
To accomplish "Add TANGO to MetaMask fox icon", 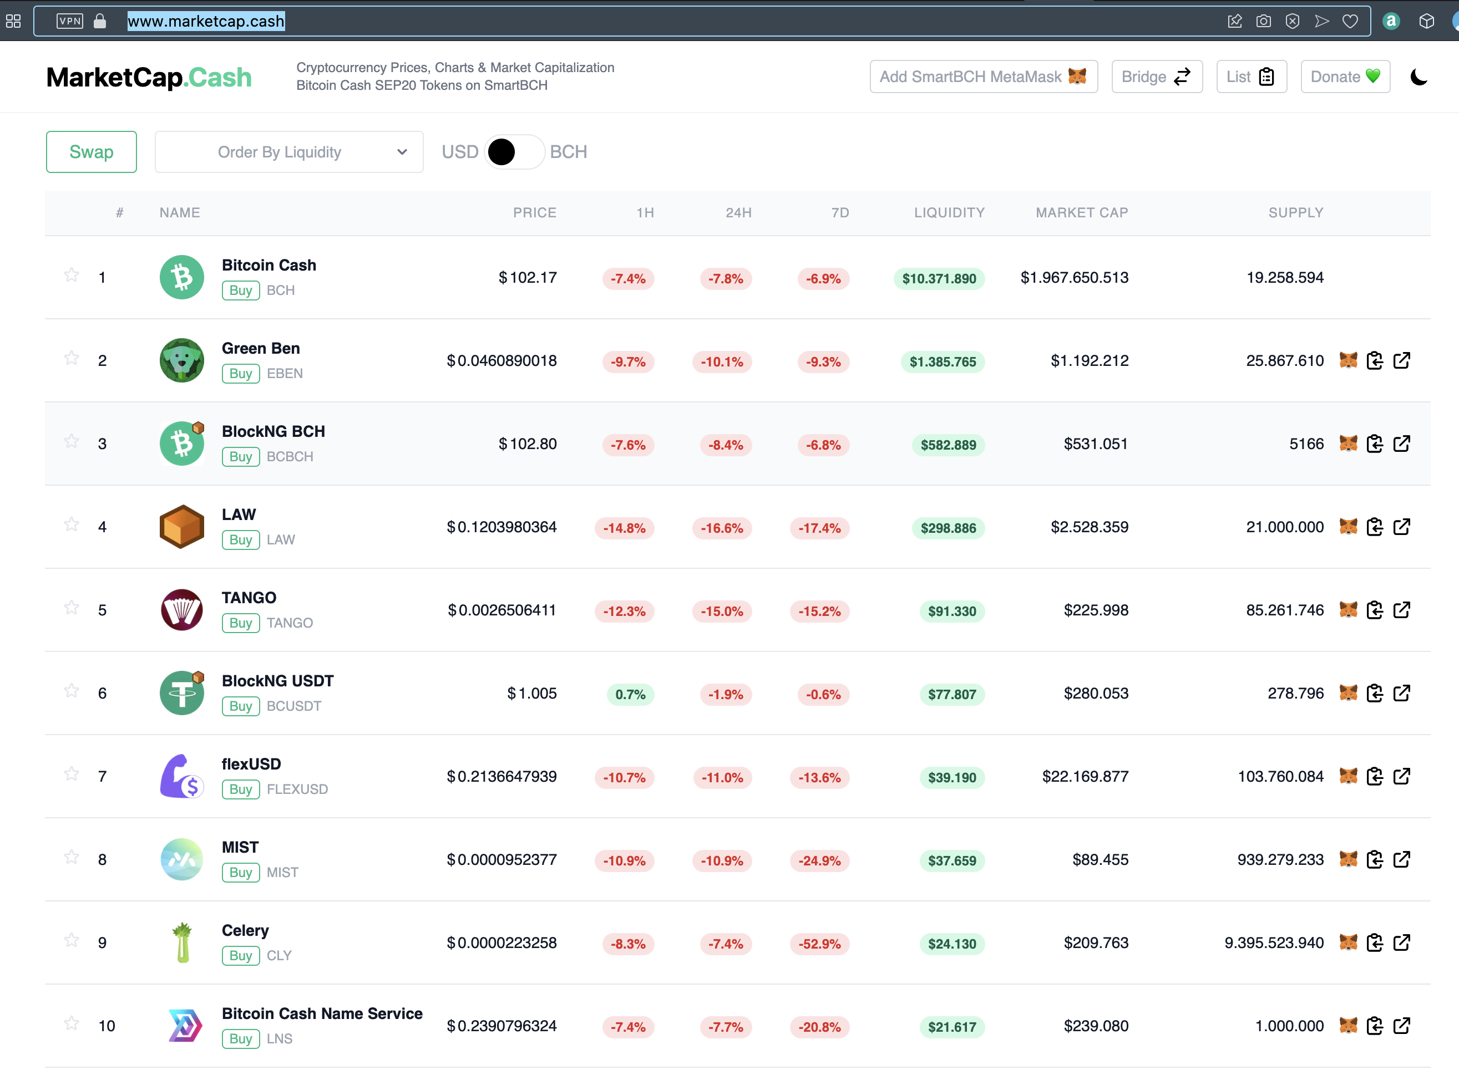I will point(1348,610).
